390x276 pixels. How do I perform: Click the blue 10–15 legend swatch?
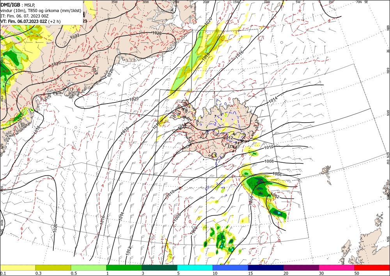point(230,267)
